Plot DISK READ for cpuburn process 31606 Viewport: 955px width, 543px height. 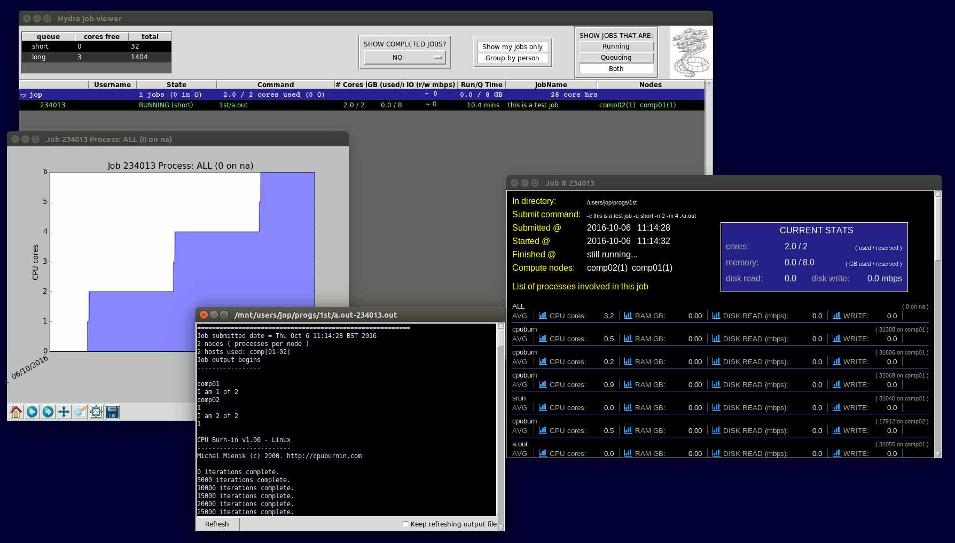pyautogui.click(x=716, y=361)
